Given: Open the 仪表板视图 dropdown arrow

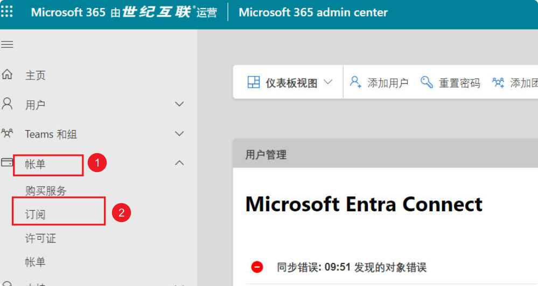Looking at the screenshot, I should click(x=328, y=82).
